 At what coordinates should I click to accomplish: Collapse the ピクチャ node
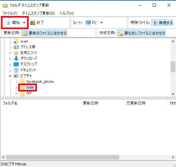tap(10, 76)
